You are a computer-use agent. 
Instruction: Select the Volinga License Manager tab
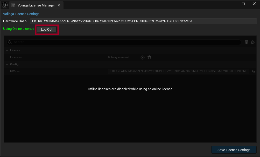(36, 5)
